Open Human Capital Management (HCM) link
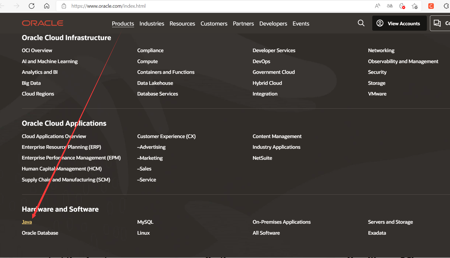The image size is (450, 258). [x=62, y=169]
